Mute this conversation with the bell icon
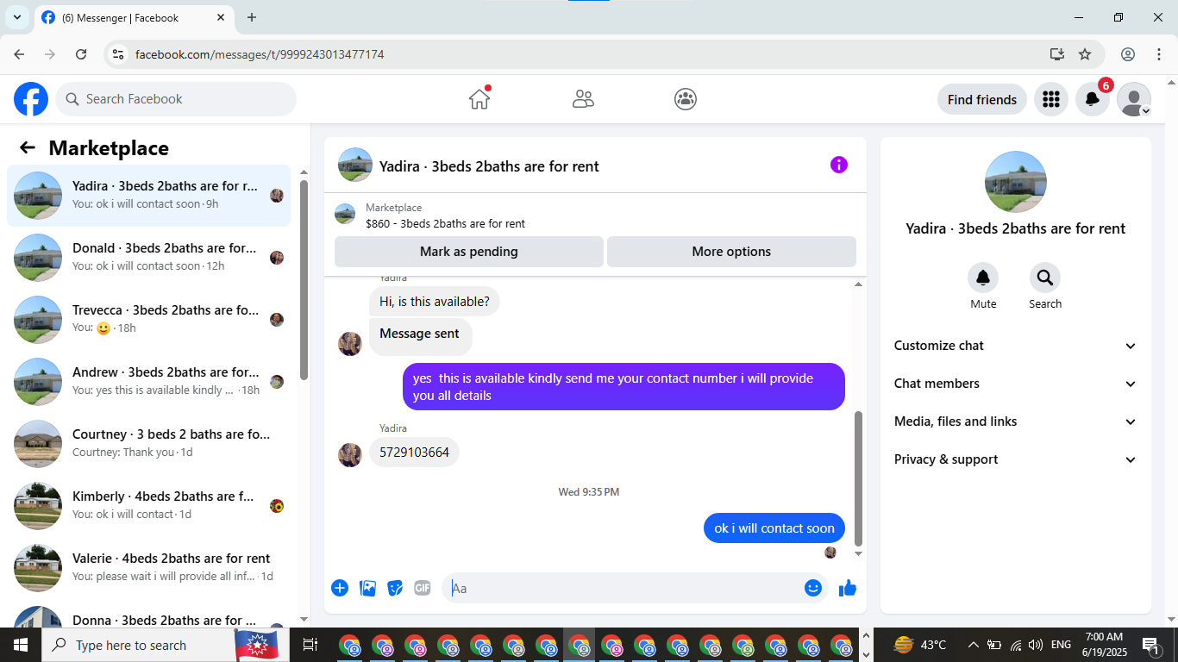 pyautogui.click(x=983, y=278)
